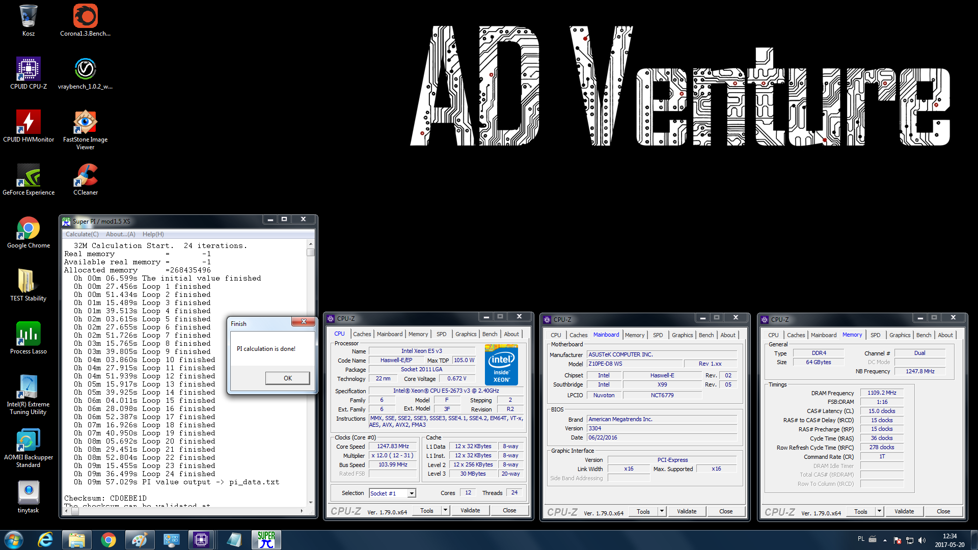The height and width of the screenshot is (550, 978).
Task: Open the Calculate(C) menu in Super PI
Action: [82, 234]
